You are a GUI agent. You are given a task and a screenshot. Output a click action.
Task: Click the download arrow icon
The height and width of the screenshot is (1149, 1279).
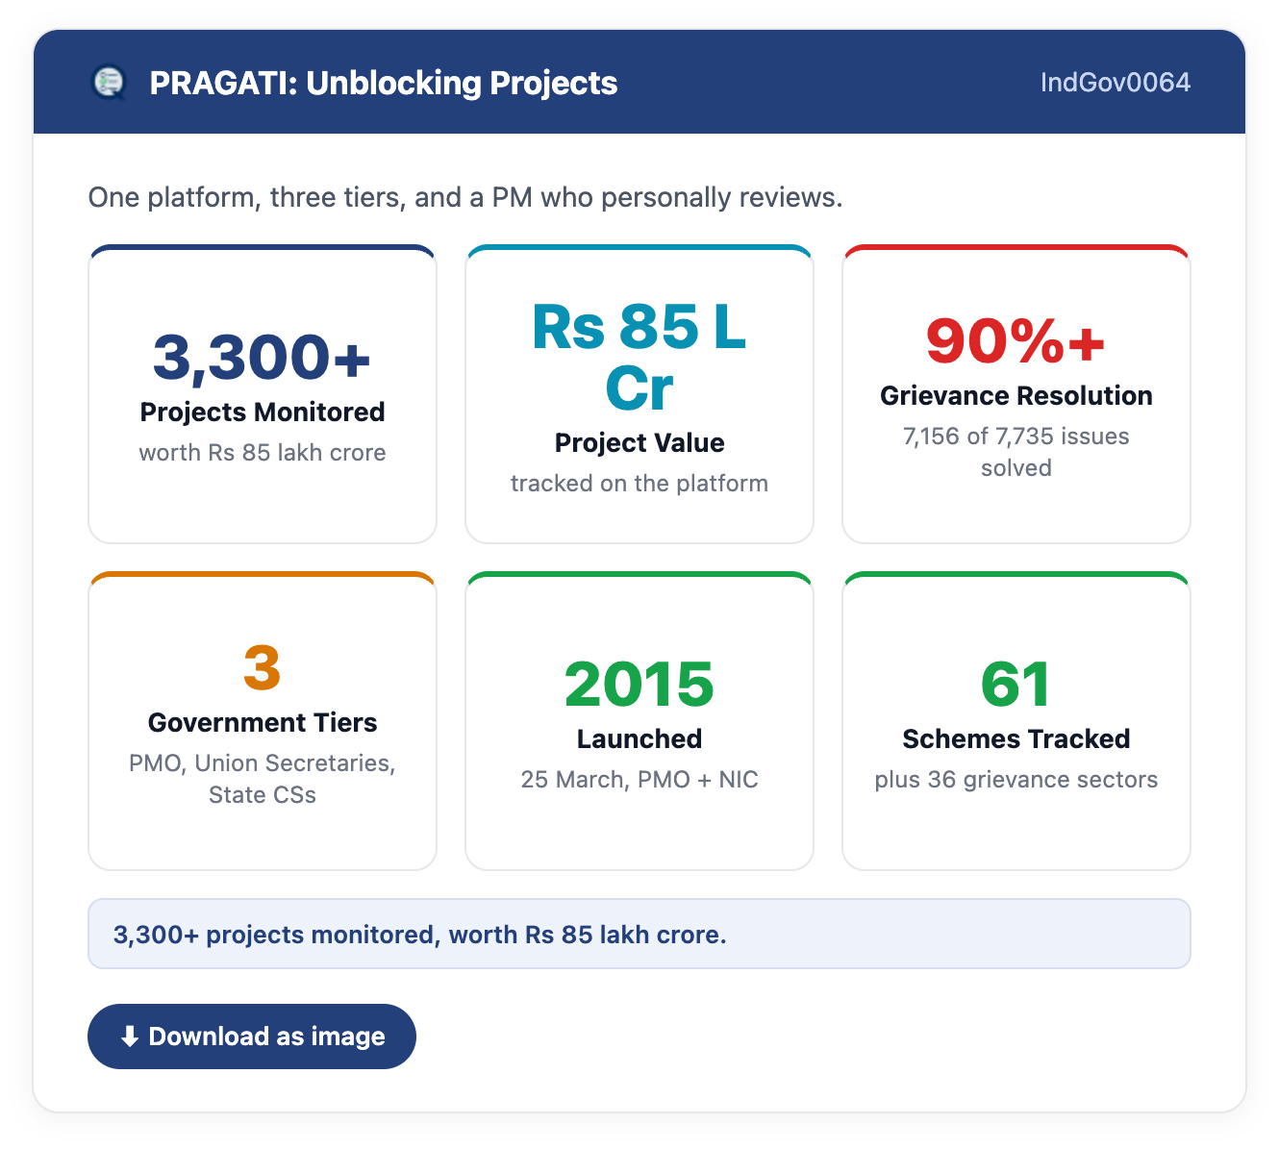(130, 1037)
